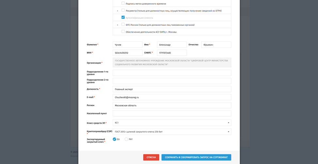Viewport: 318px width, 164px height.
Task: Enable the Росреестр checkbox
Action: (x=123, y=10)
